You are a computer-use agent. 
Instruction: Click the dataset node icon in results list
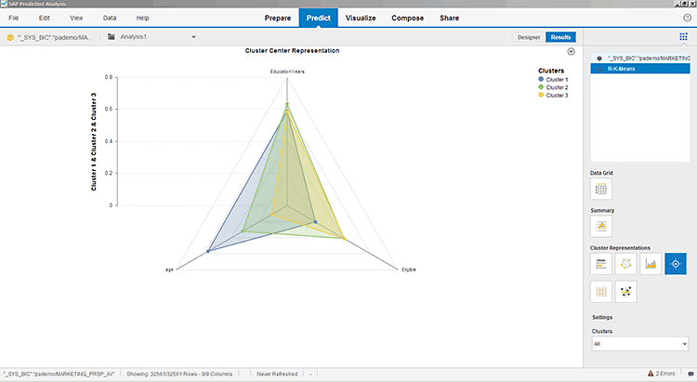[x=599, y=59]
